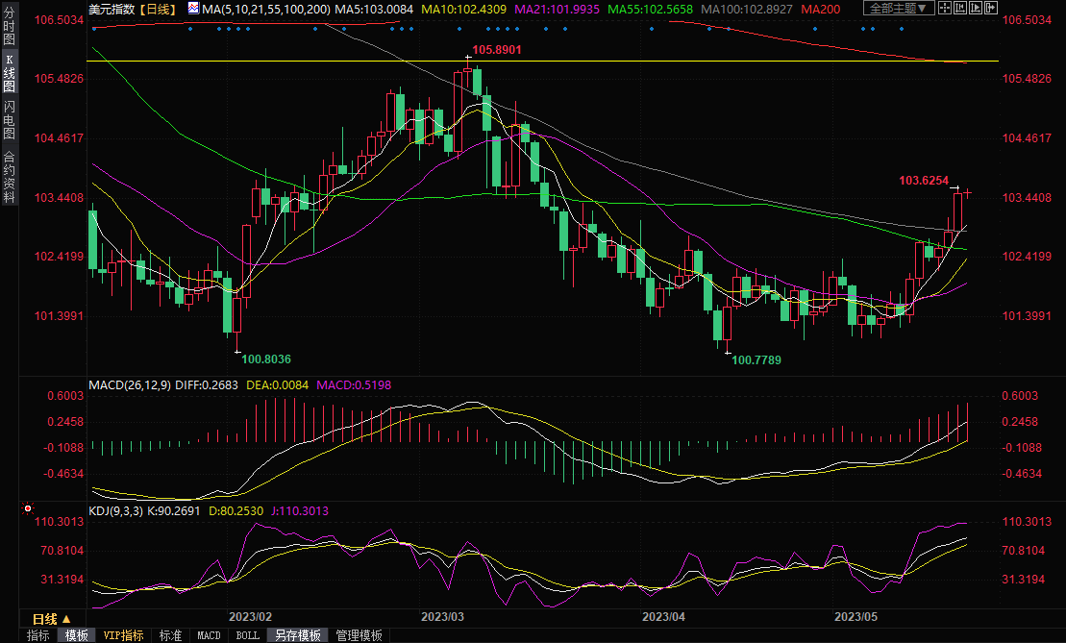Viewport: 1066px width, 643px height.
Task: Click the MA indicator chart icon
Action: pos(193,9)
